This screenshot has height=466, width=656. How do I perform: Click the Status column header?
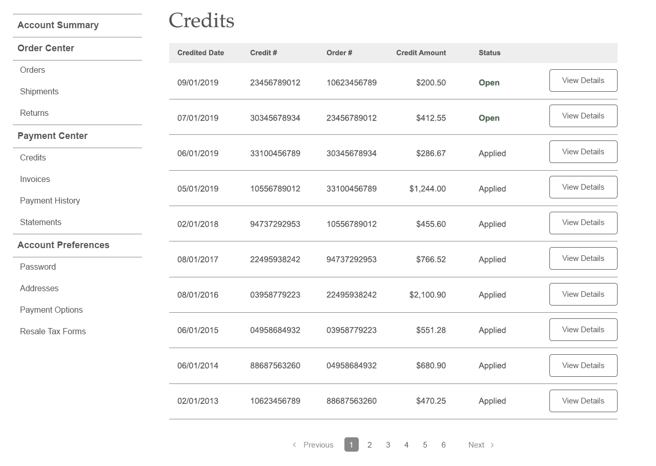coord(489,53)
